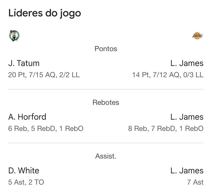Click the "7 Ast" stat line
This screenshot has width=211, height=191.
195,182
